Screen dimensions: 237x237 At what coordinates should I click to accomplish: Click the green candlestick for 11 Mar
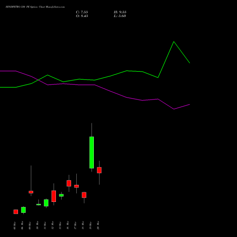tap(46, 203)
